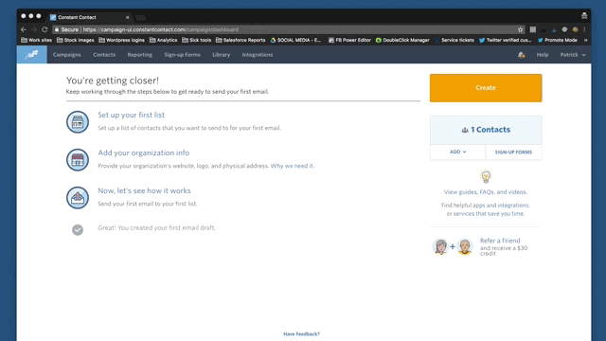Open the Sick tools bookmark folder

click(196, 40)
